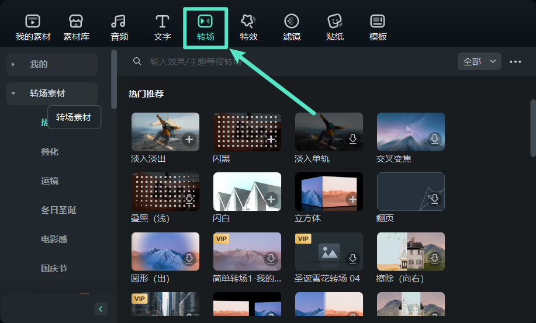Select the 叠化 category
The image size is (536, 323).
[50, 152]
